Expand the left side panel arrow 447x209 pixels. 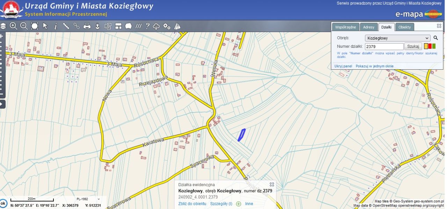coord(2,104)
